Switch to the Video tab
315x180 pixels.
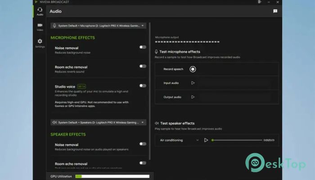click(40, 27)
